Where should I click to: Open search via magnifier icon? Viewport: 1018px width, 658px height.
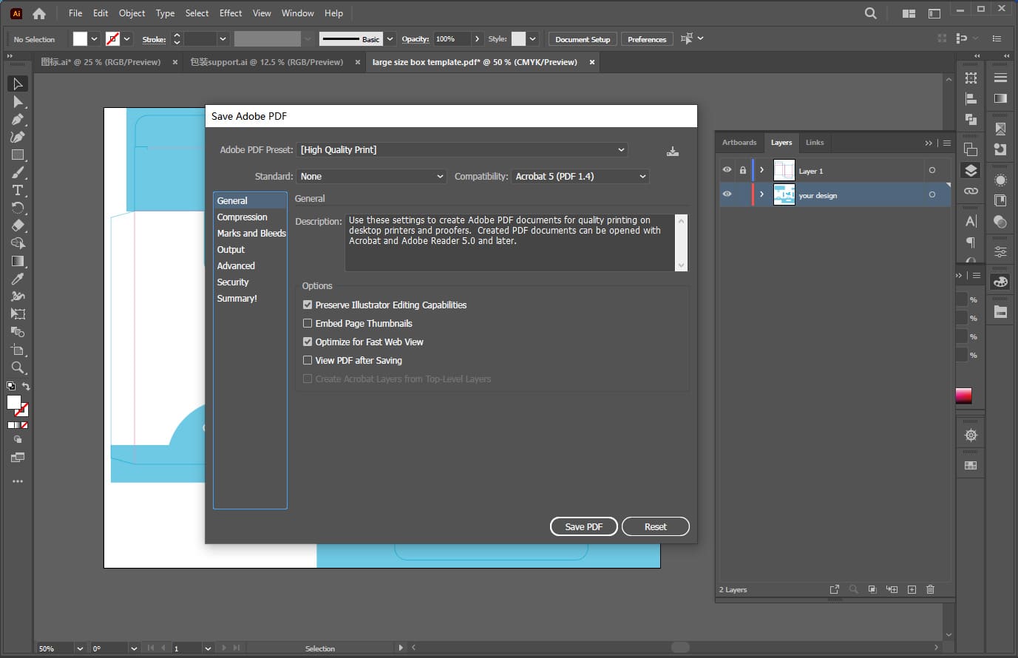871,13
